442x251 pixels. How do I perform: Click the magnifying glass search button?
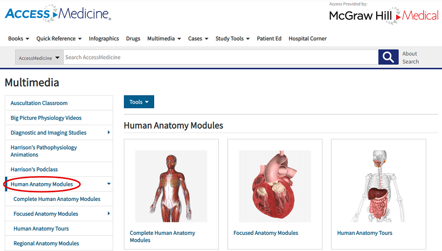tap(388, 57)
